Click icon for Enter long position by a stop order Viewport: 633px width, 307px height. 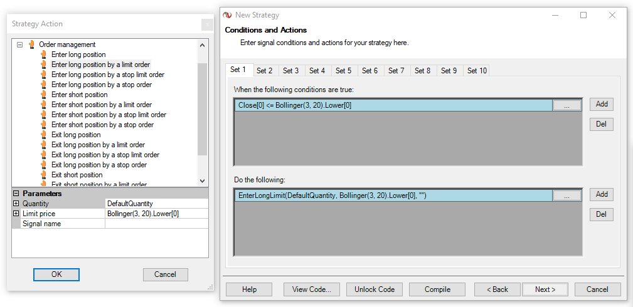tap(44, 85)
